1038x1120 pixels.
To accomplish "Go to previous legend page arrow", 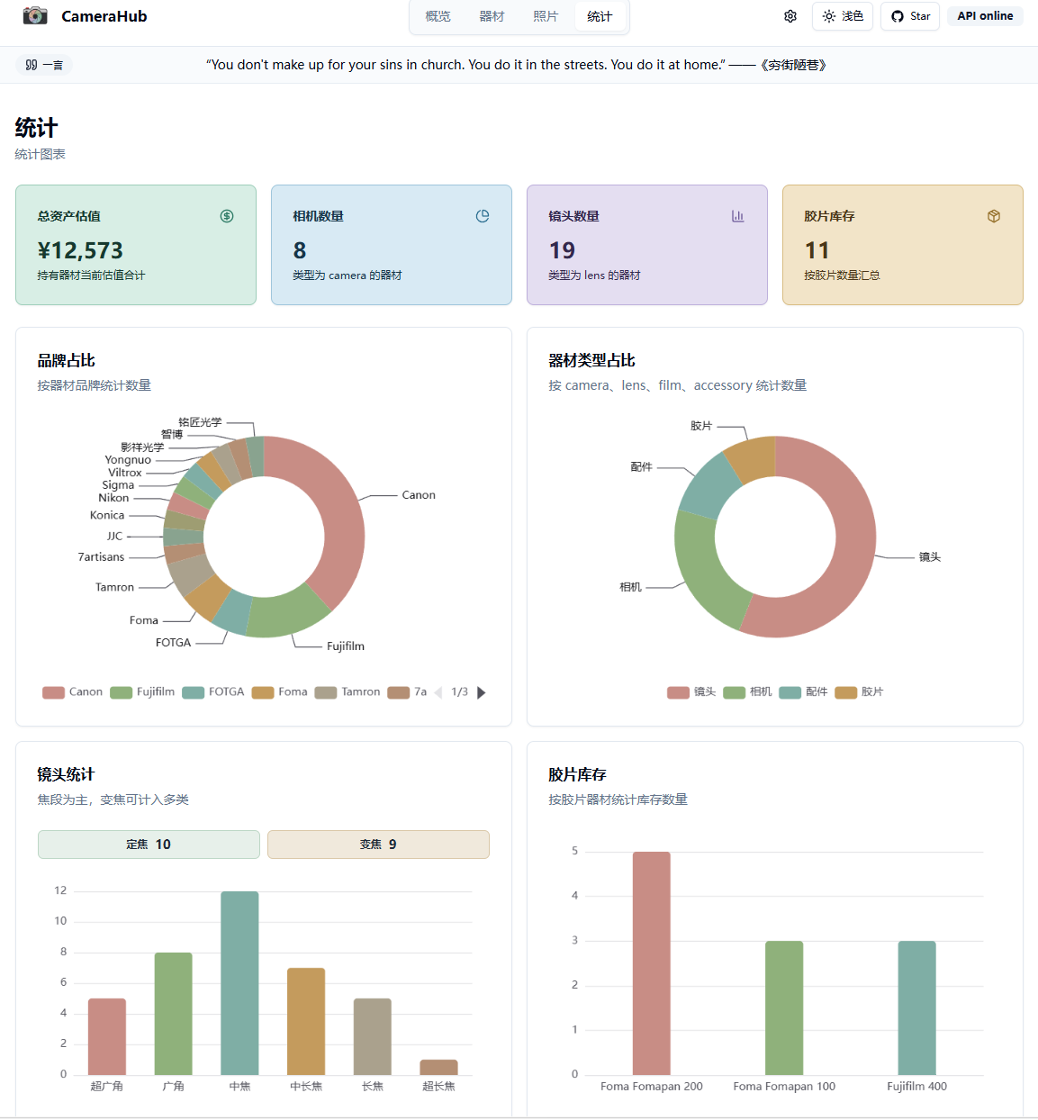I will (x=438, y=692).
